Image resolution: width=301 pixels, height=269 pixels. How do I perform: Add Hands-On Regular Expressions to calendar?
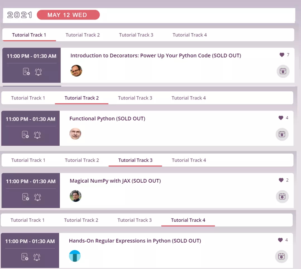(281, 256)
